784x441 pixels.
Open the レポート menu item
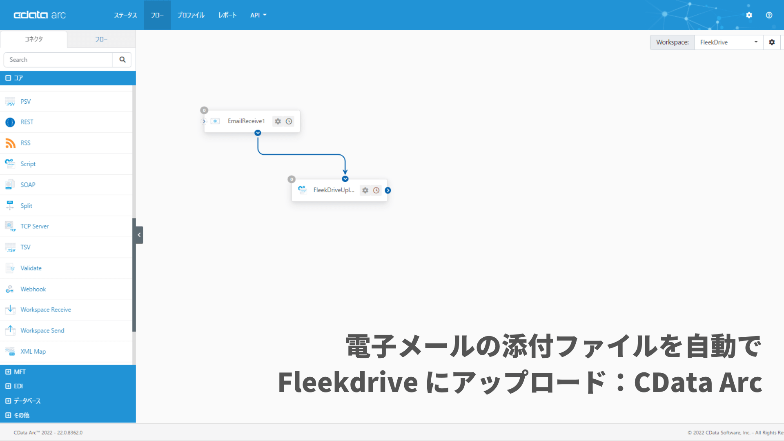pos(227,15)
